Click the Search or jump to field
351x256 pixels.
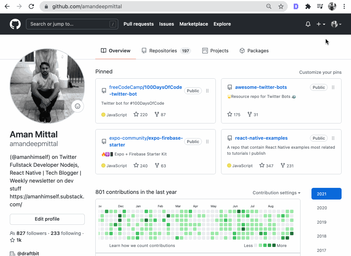pos(72,24)
